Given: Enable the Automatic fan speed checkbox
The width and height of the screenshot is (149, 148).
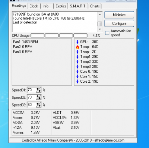Looking at the screenshot, I should pyautogui.click(x=107, y=33).
